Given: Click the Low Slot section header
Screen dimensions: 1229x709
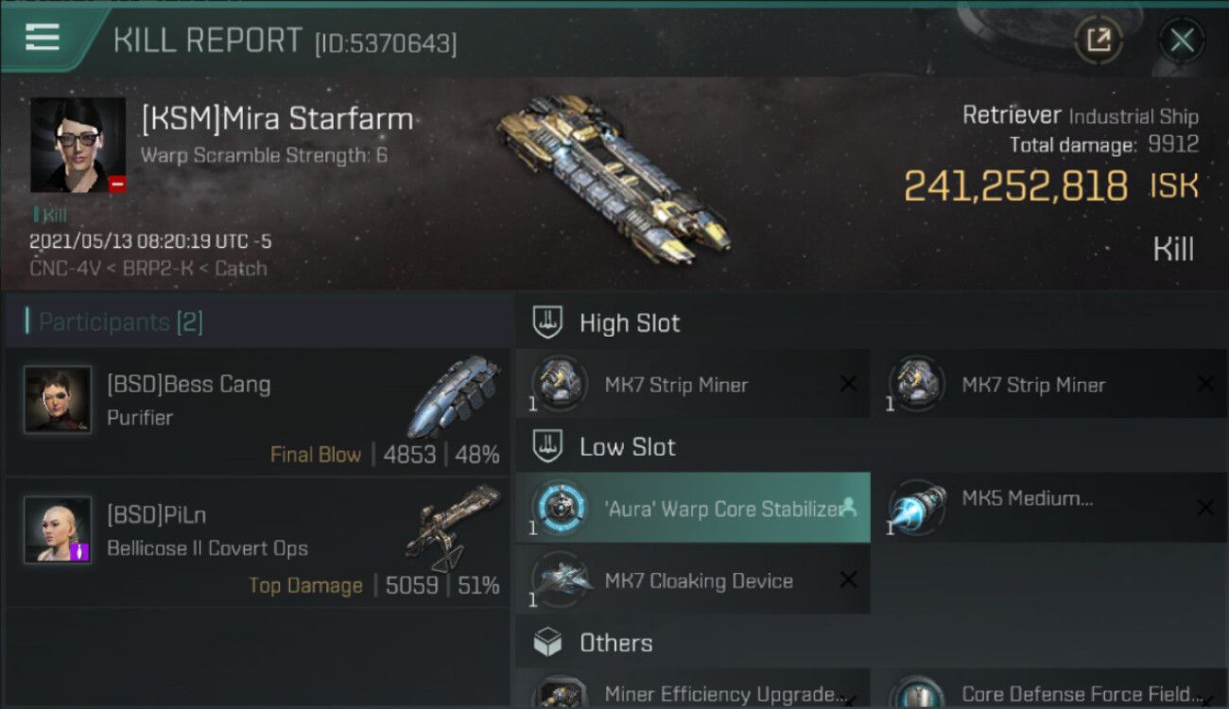Looking at the screenshot, I should 627,447.
